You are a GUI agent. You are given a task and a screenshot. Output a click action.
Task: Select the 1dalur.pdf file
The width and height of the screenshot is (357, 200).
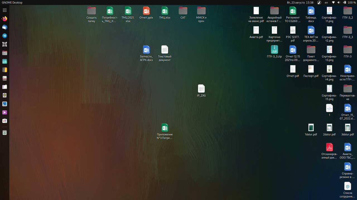(x=311, y=130)
